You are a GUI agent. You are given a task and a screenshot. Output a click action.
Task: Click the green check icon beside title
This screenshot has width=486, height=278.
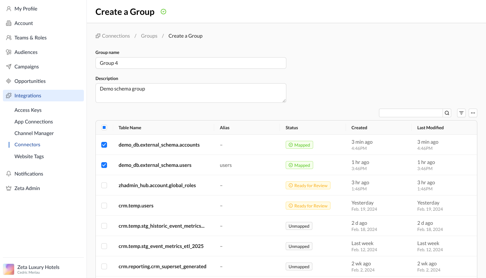(x=163, y=12)
